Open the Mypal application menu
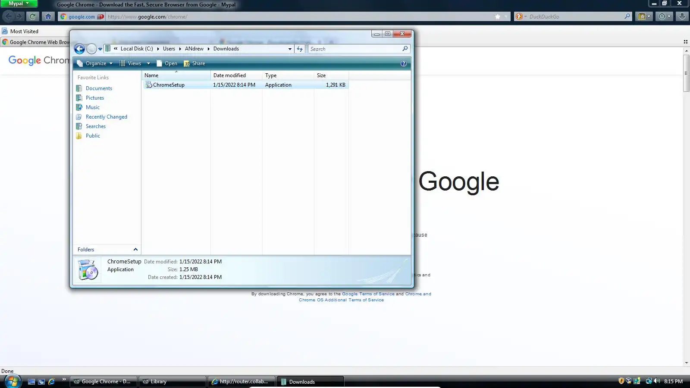 pos(19,3)
